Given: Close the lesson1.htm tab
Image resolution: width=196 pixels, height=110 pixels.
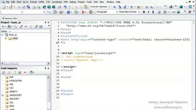Looking at the screenshot, I should pyautogui.click(x=3, y=18).
